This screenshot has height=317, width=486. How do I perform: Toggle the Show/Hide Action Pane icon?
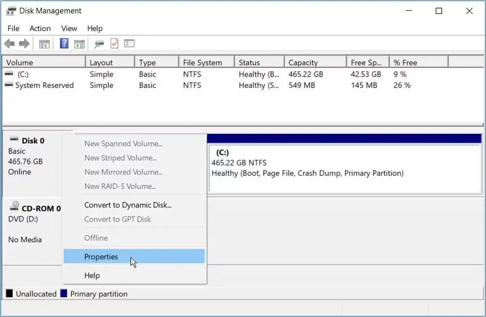79,44
